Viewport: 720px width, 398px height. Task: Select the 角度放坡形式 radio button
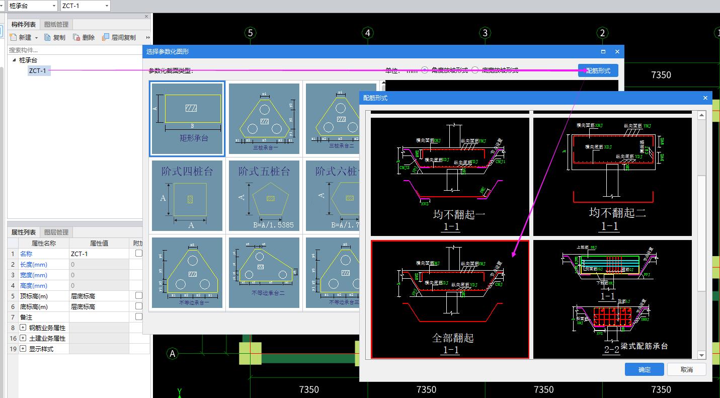pos(425,70)
